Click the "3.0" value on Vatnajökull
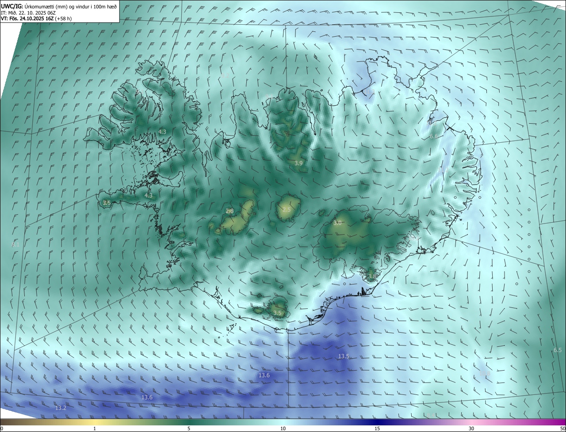566x432 pixels. tap(337, 223)
